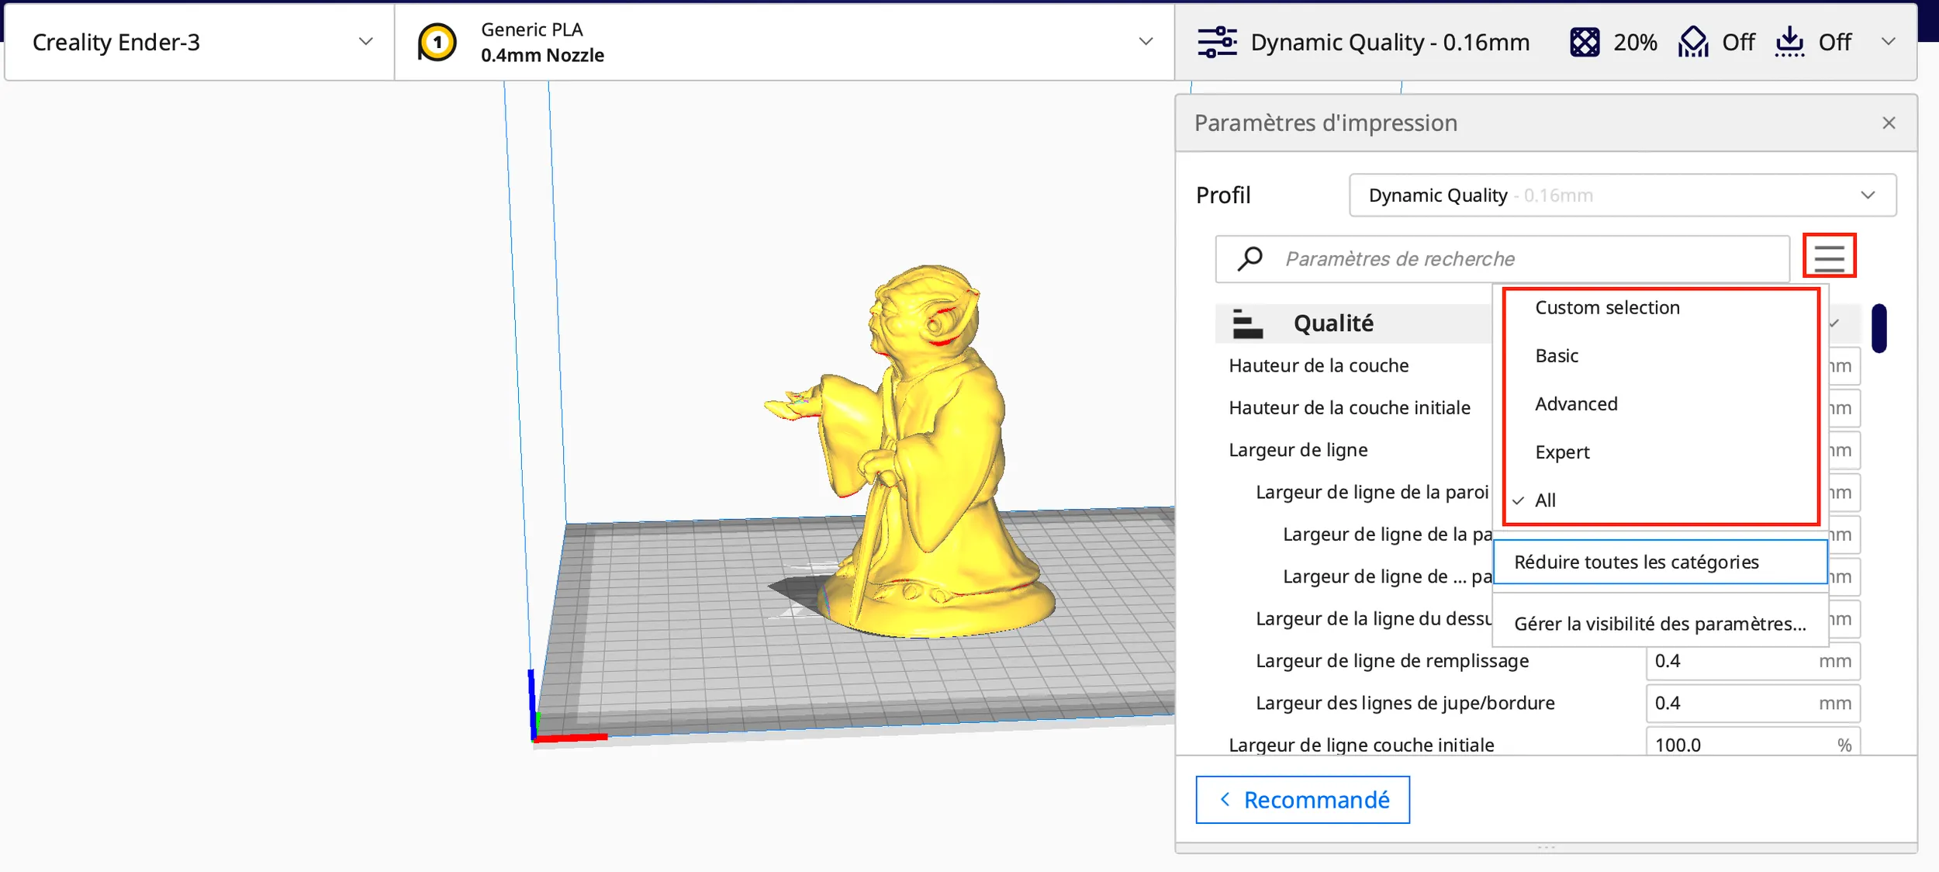Viewport: 1939px width, 872px height.
Task: Edit Largeur de ligne couche initiale value
Action: pos(1753,743)
